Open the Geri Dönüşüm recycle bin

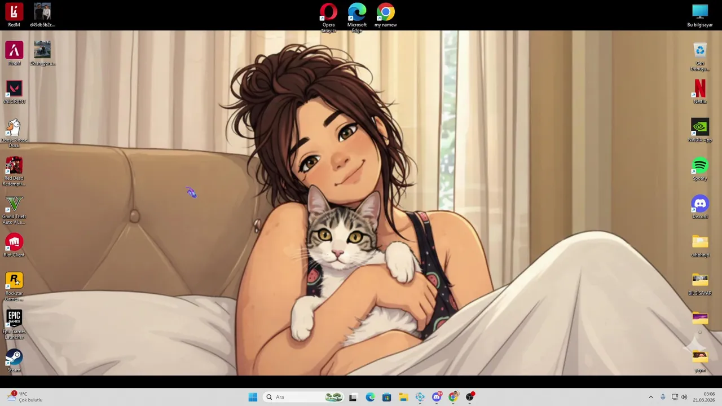click(x=700, y=56)
